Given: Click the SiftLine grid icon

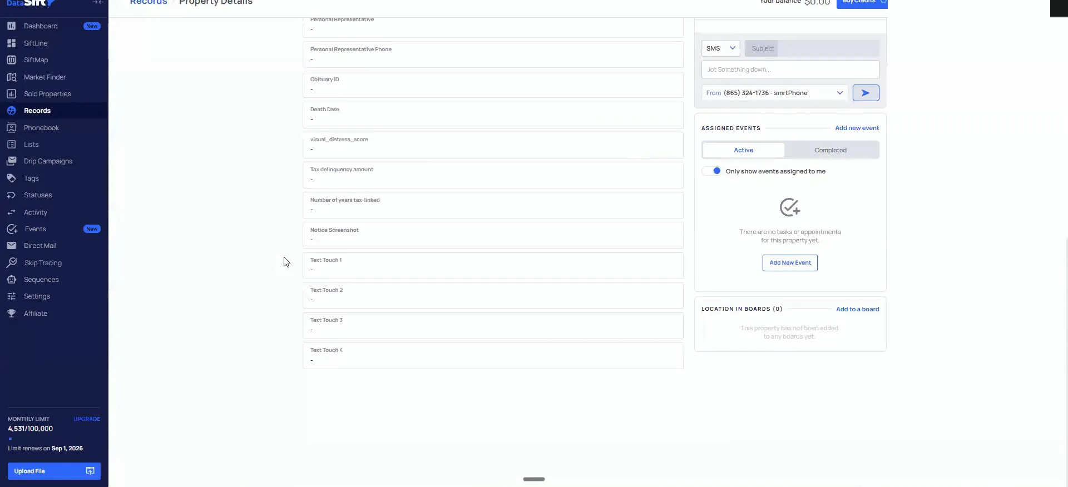Looking at the screenshot, I should (x=11, y=43).
